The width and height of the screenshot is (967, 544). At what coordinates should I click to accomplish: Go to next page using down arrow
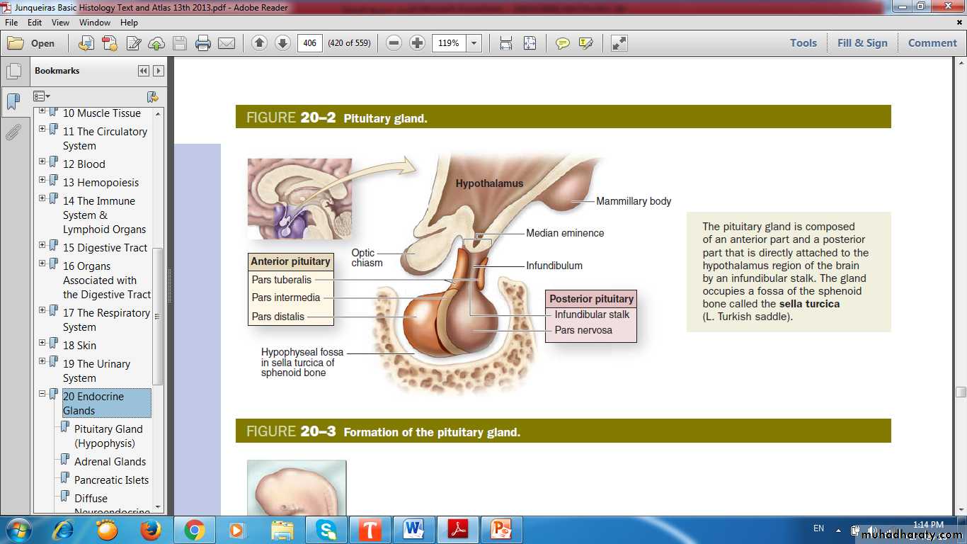coord(282,43)
